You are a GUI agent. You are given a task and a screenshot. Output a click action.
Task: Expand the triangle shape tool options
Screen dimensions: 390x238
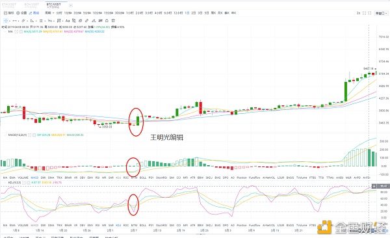click(36, 21)
